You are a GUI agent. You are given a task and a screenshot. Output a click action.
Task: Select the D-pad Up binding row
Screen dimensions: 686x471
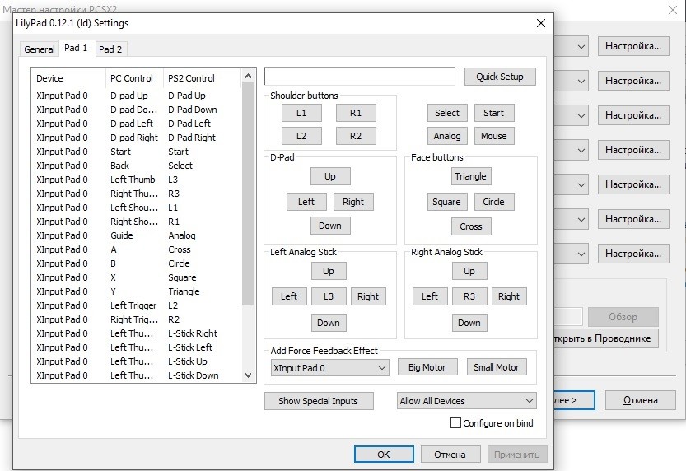click(136, 96)
